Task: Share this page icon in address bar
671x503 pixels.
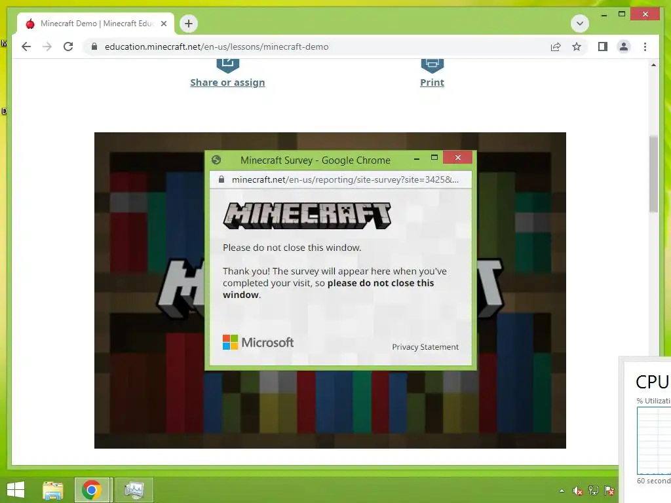Action: point(556,47)
